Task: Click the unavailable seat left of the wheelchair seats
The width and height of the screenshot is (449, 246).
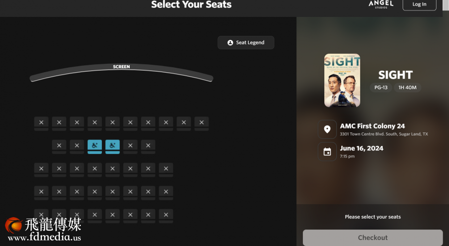Action: pos(77,145)
